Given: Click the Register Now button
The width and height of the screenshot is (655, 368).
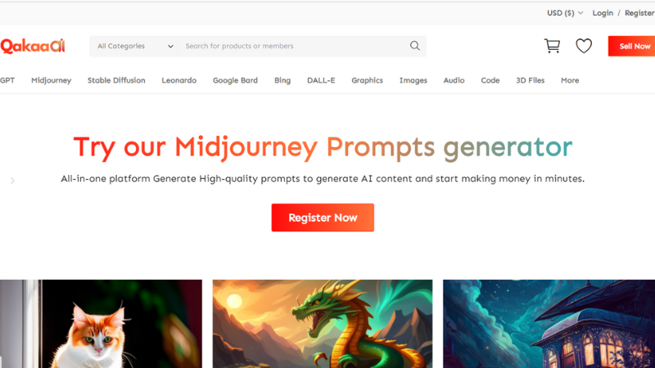Looking at the screenshot, I should 323,218.
